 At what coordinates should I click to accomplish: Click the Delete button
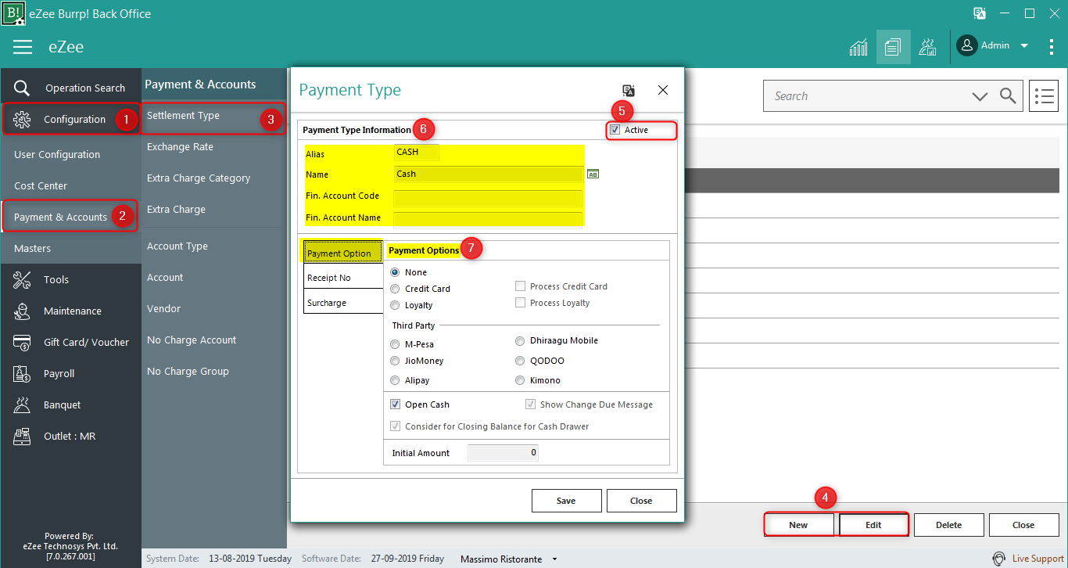pos(948,525)
